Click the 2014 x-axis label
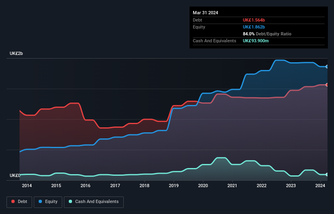This screenshot has height=214, width=334. point(27,186)
